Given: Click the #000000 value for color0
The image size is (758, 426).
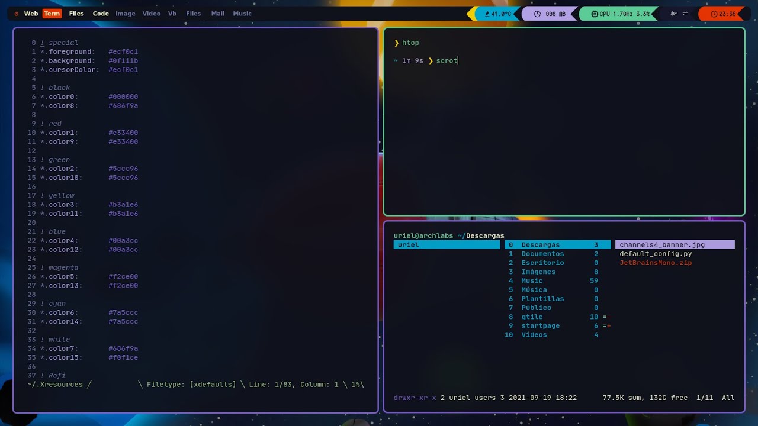Looking at the screenshot, I should 123,97.
